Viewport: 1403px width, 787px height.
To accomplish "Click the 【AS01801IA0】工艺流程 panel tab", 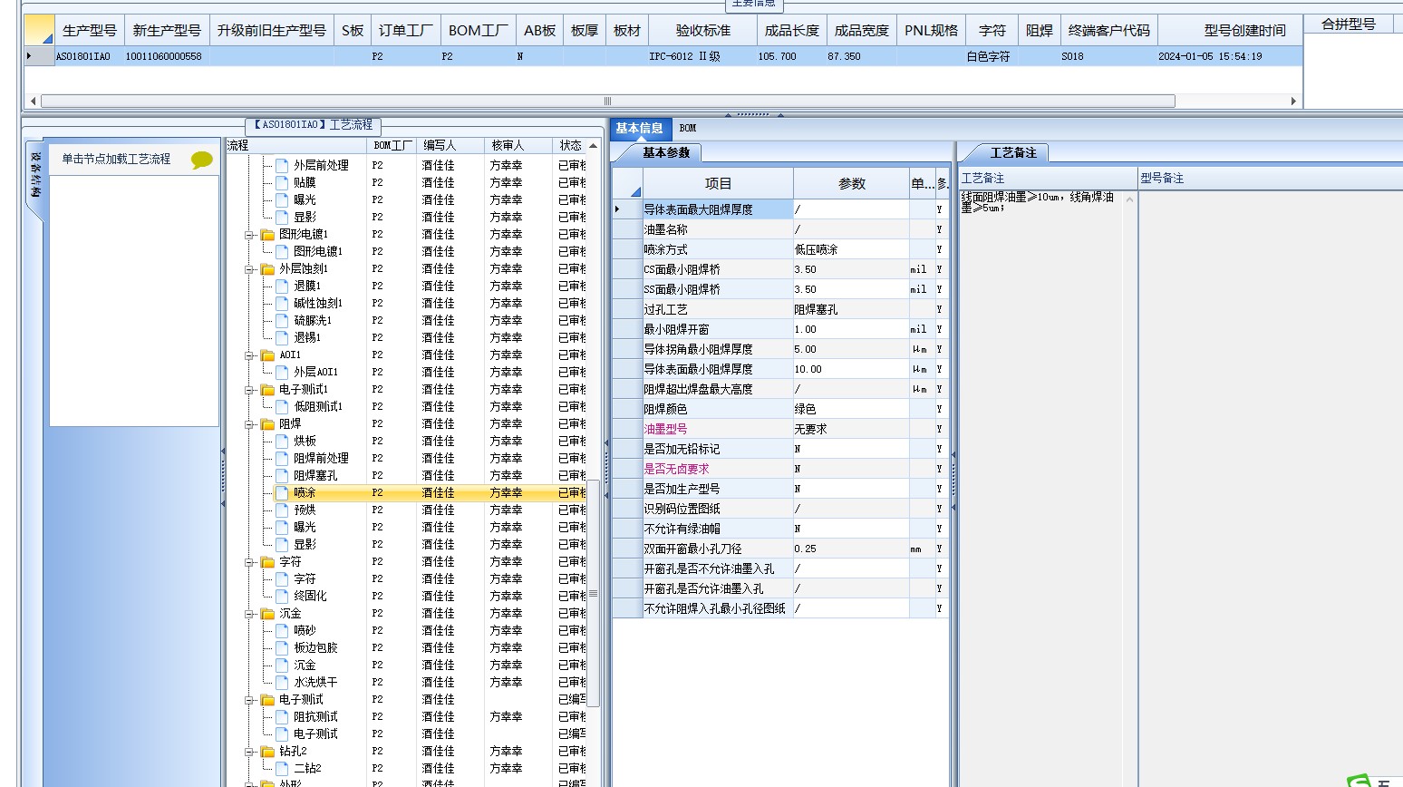I will [x=313, y=125].
